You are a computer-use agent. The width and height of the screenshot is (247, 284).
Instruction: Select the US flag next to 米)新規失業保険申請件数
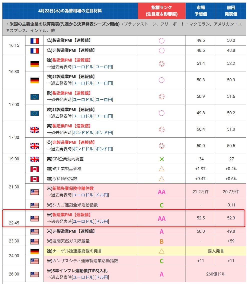tap(34, 192)
